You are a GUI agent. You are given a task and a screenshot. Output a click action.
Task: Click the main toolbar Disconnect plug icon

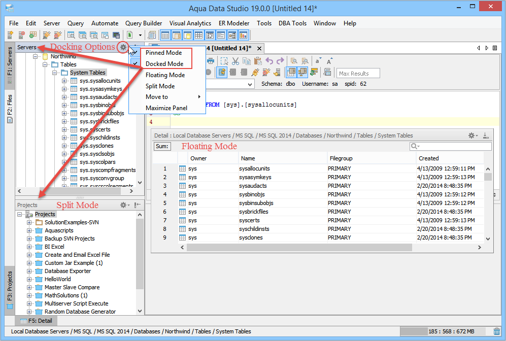(58, 35)
